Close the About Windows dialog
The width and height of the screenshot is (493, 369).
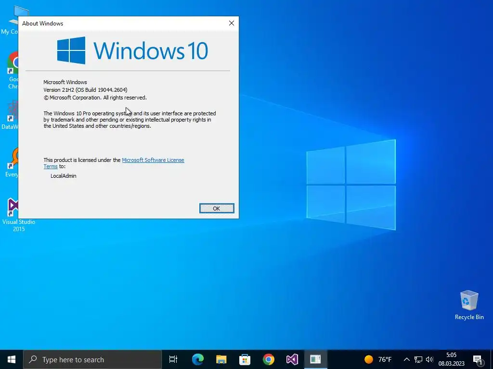232,23
